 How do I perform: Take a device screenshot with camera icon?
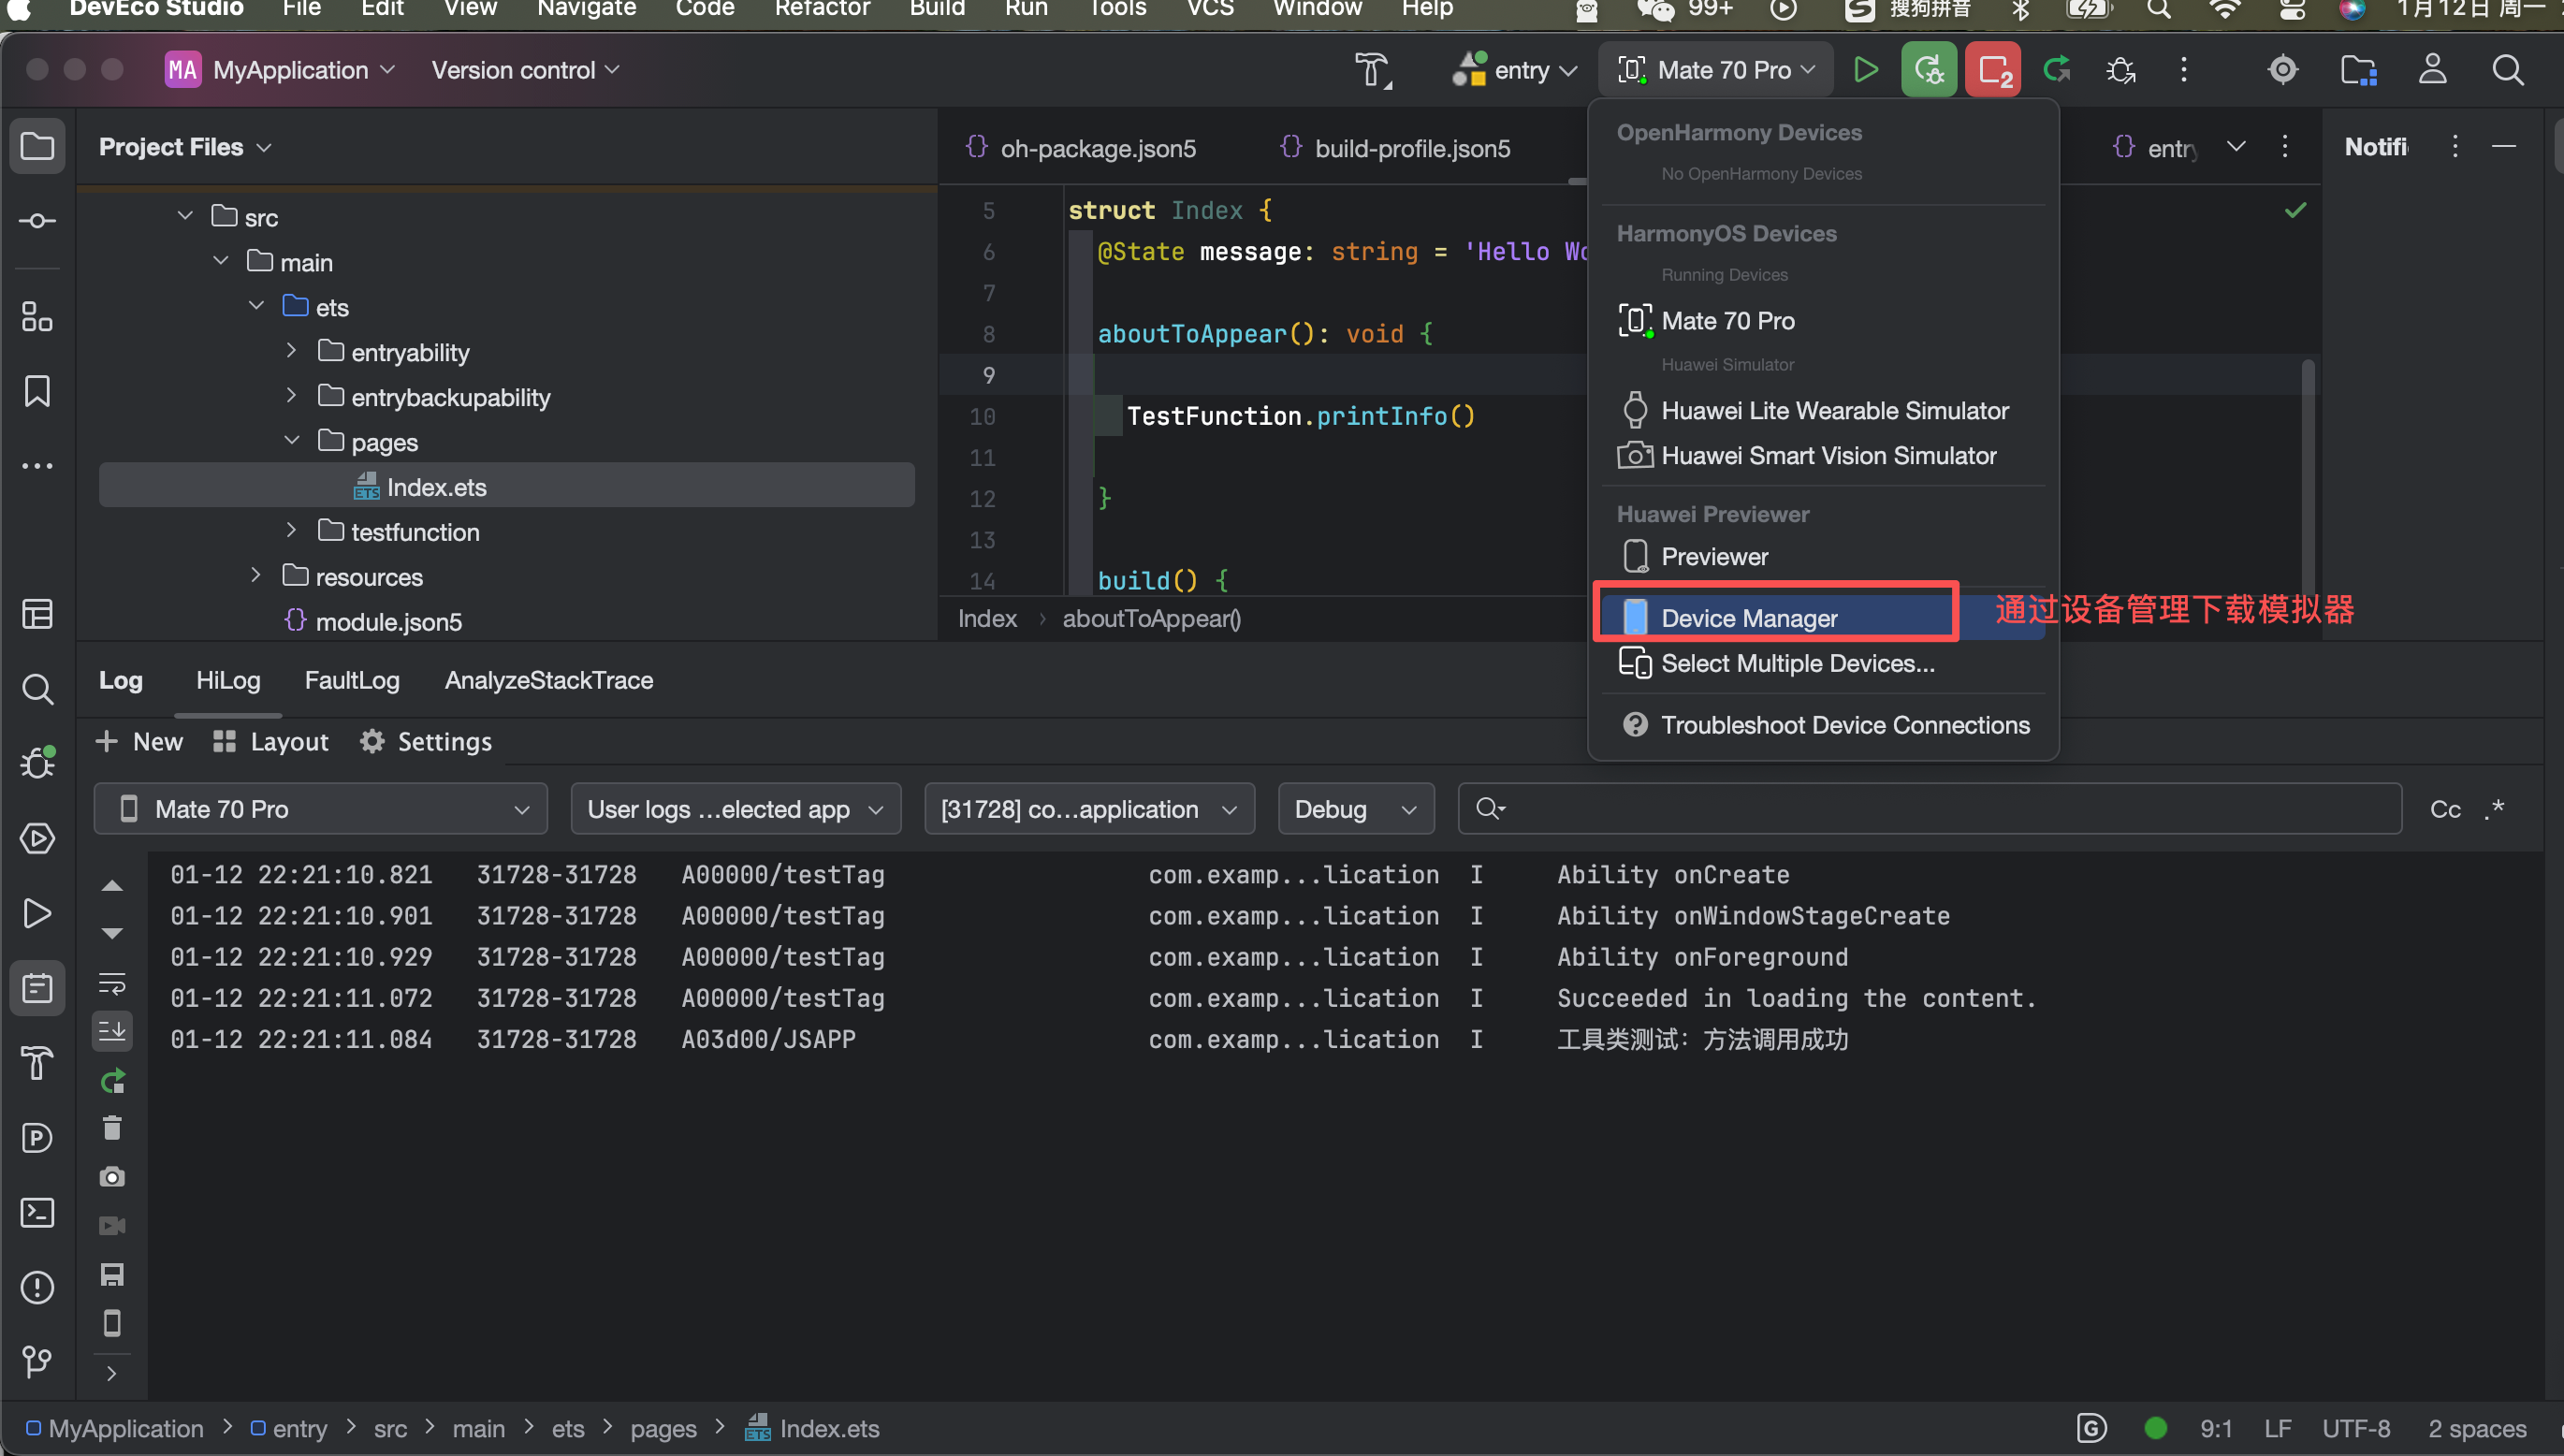(x=112, y=1177)
